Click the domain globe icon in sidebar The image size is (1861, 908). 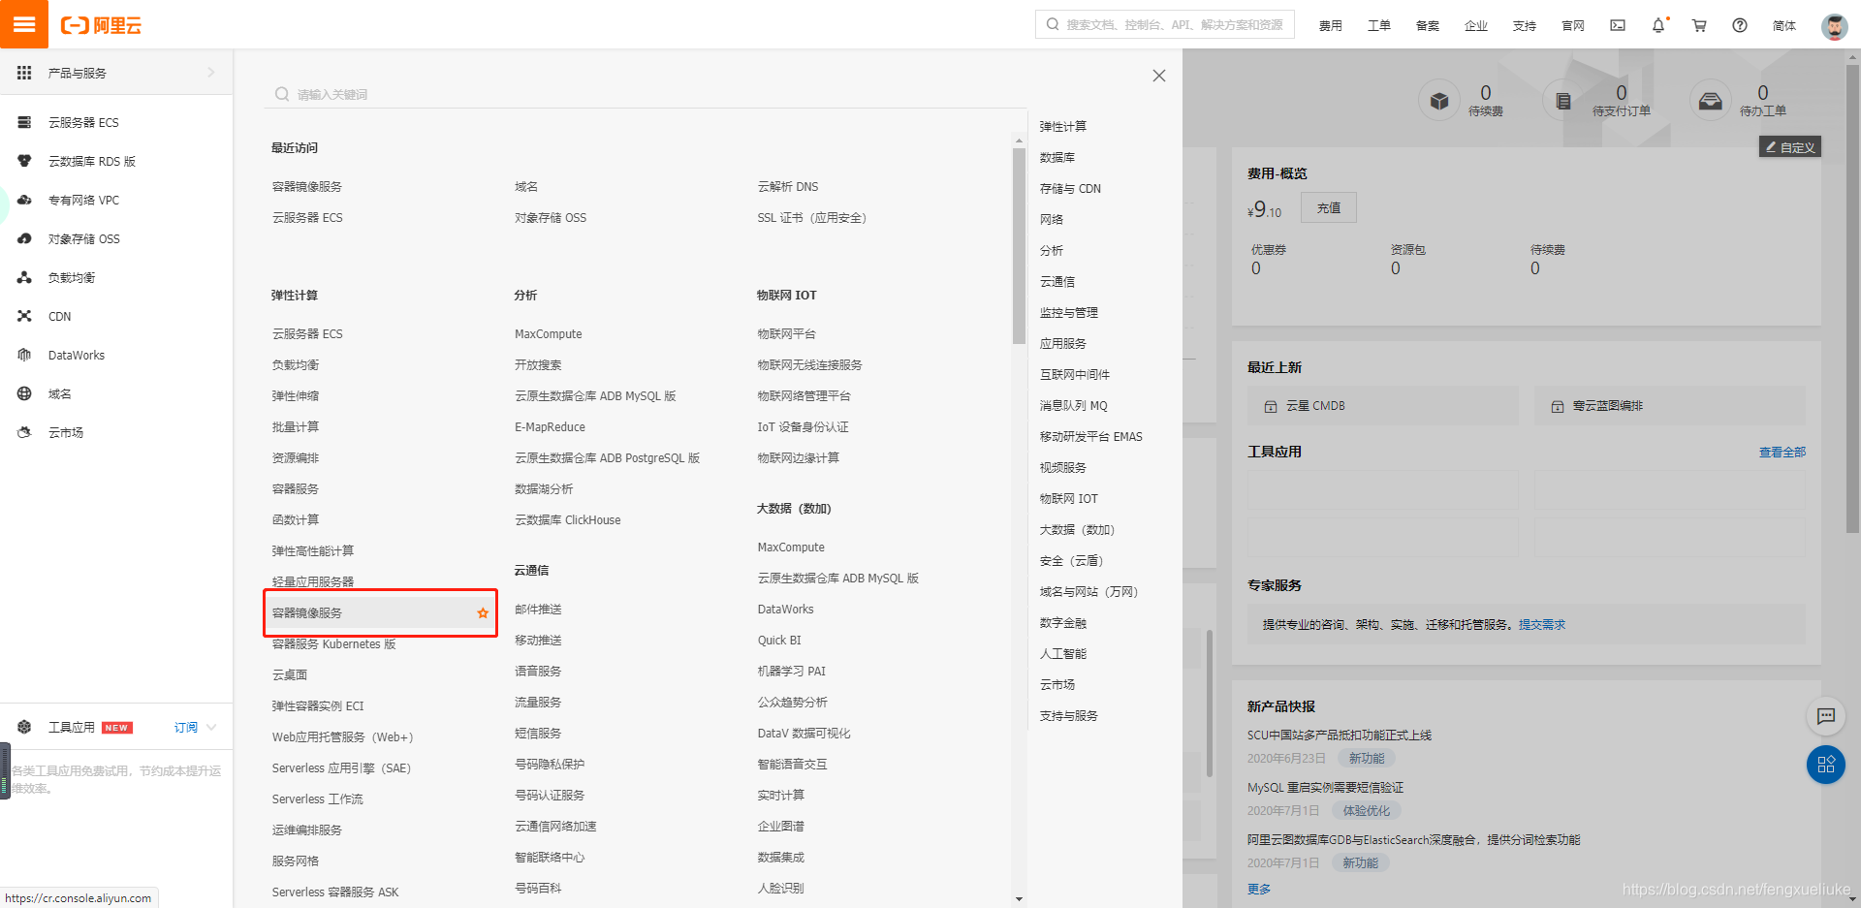[24, 393]
